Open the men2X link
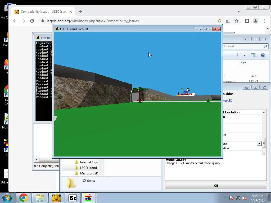The width and height of the screenshot is (271, 203). click(x=227, y=101)
